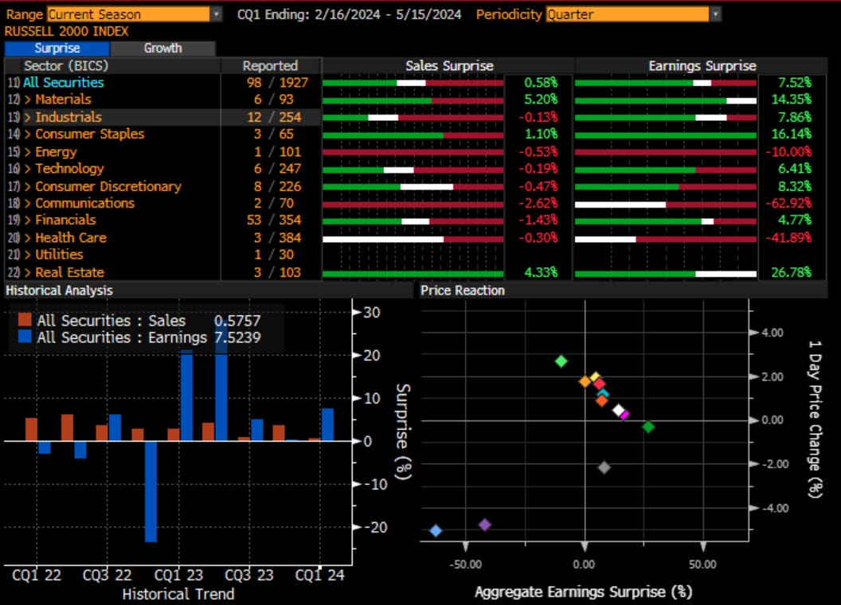841x605 pixels.
Task: Expand the Technology sector row
Action: (27, 169)
